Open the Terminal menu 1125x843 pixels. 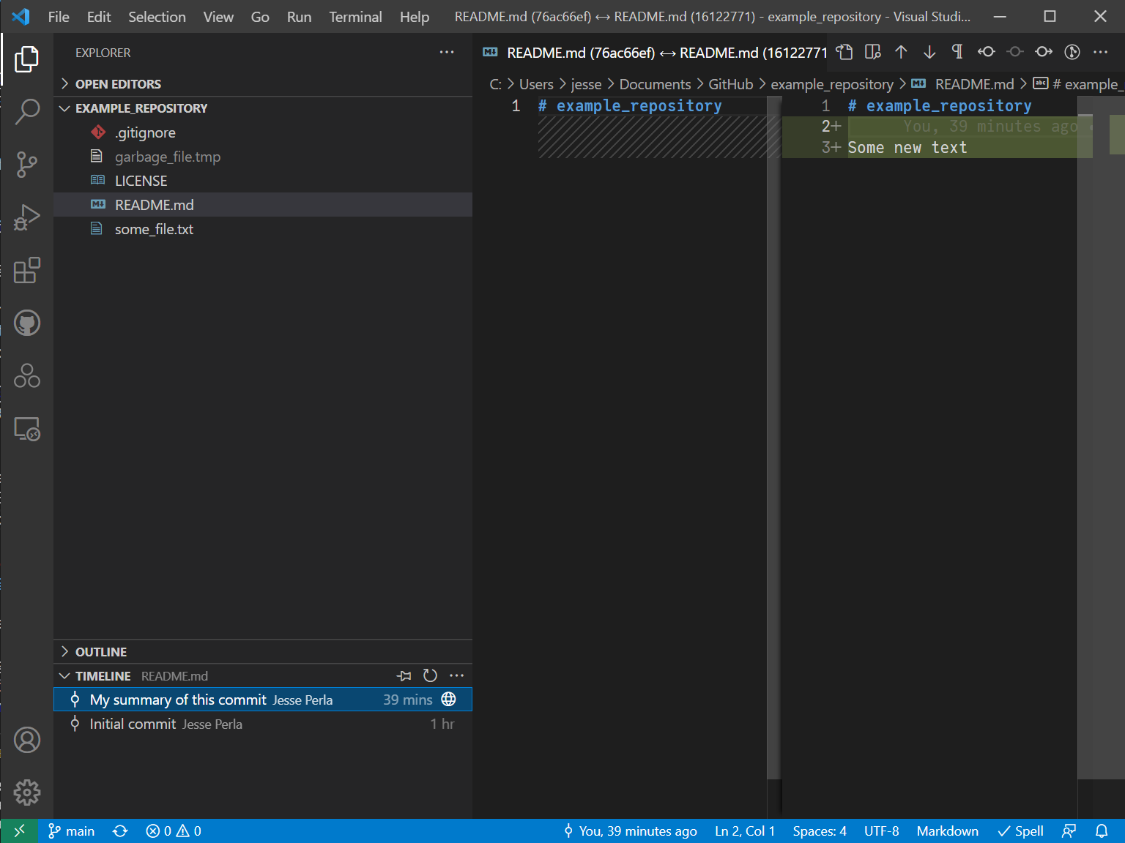(x=355, y=17)
